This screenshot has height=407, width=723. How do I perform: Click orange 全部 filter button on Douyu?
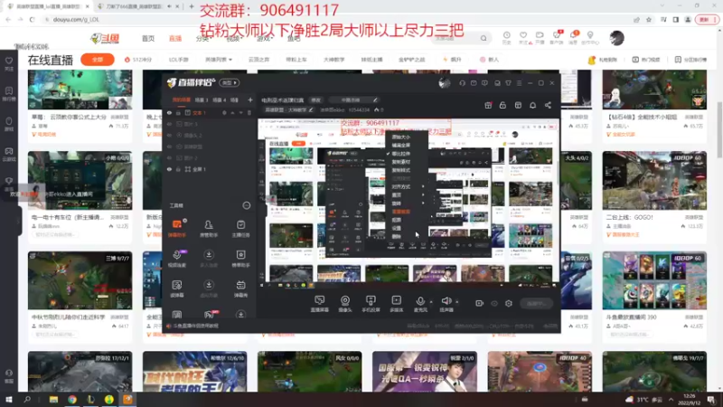[98, 60]
